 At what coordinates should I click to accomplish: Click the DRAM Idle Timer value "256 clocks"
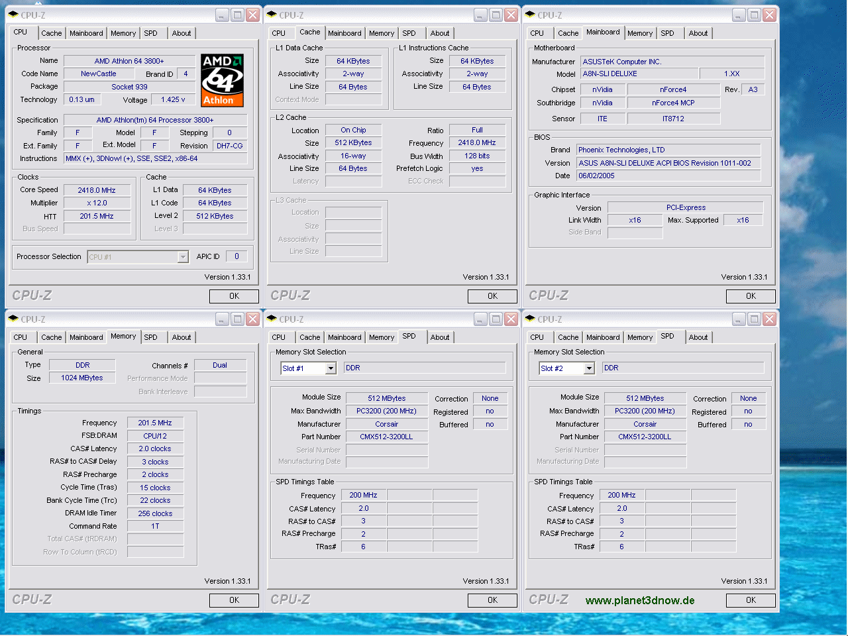click(155, 513)
